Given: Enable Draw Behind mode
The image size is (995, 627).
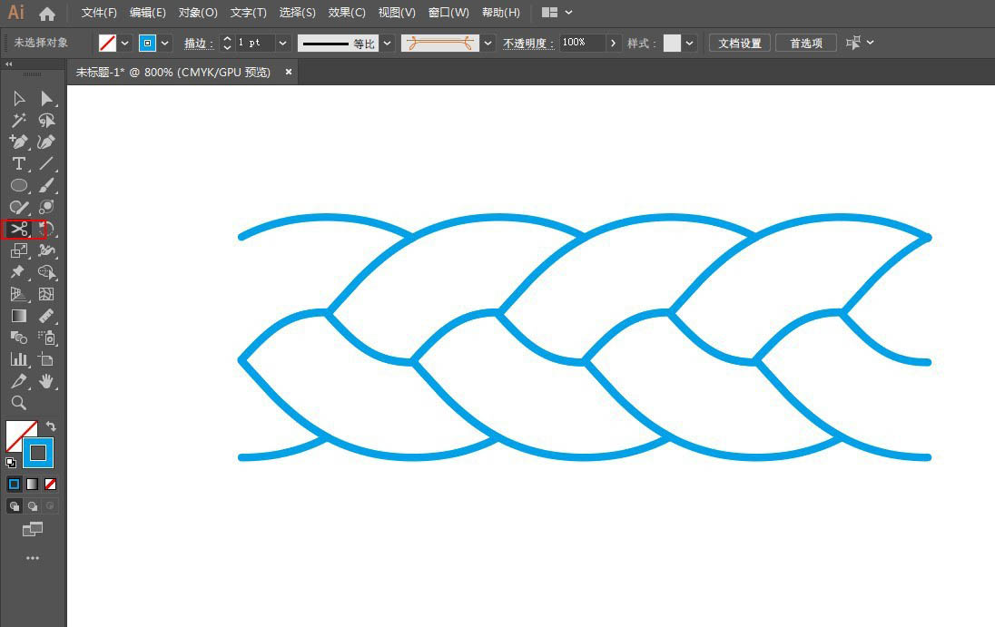Looking at the screenshot, I should coord(33,506).
